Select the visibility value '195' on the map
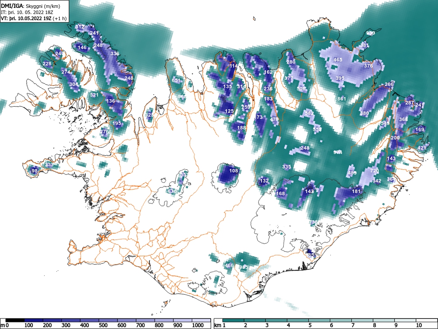Image resolution: width=438 pixels, height=329 pixels. (117, 123)
